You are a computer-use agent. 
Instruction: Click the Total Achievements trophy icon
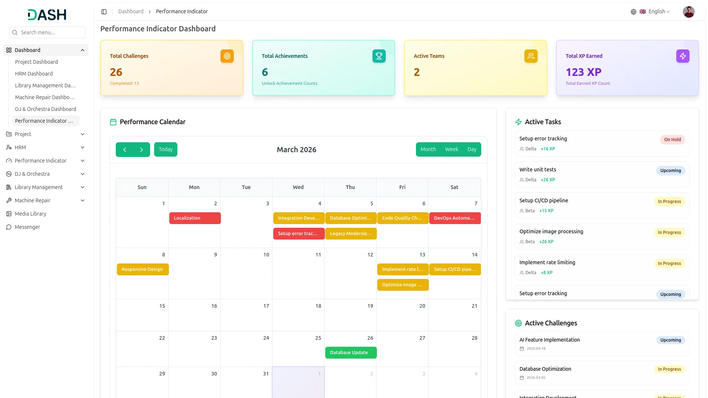[379, 56]
